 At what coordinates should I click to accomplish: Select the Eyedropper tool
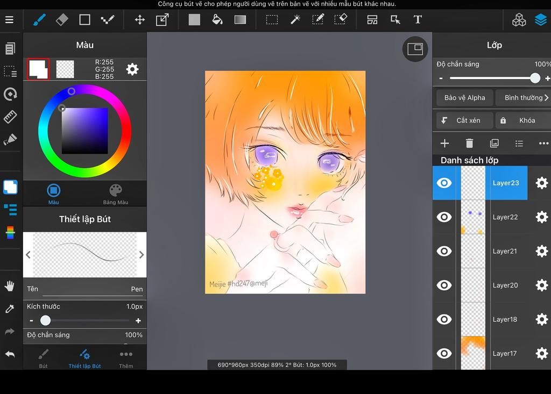pos(10,309)
